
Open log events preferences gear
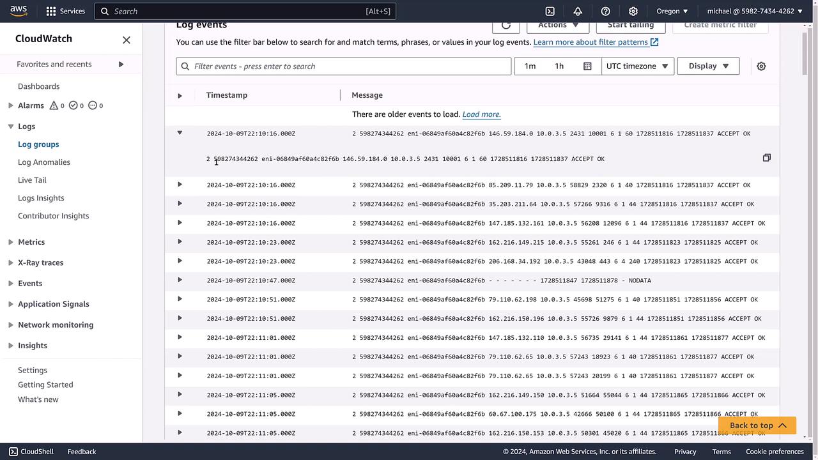tap(761, 66)
